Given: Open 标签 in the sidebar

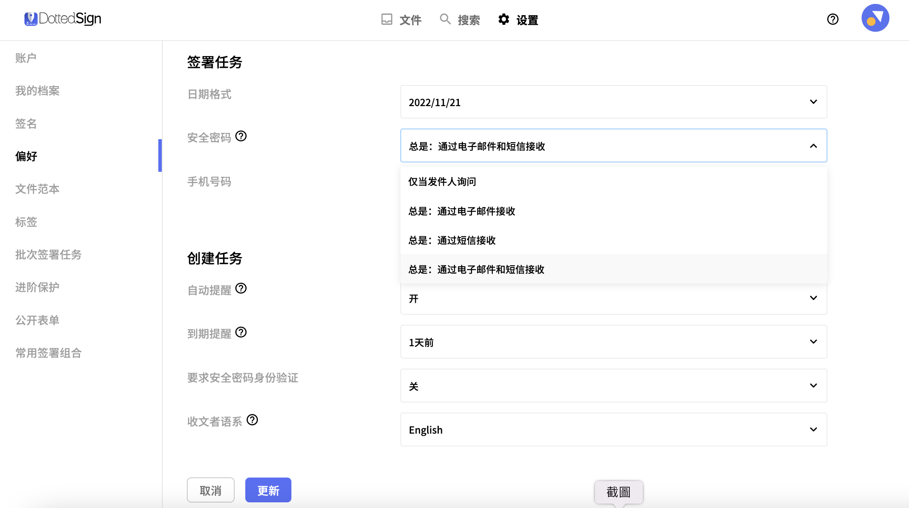Looking at the screenshot, I should point(26,222).
